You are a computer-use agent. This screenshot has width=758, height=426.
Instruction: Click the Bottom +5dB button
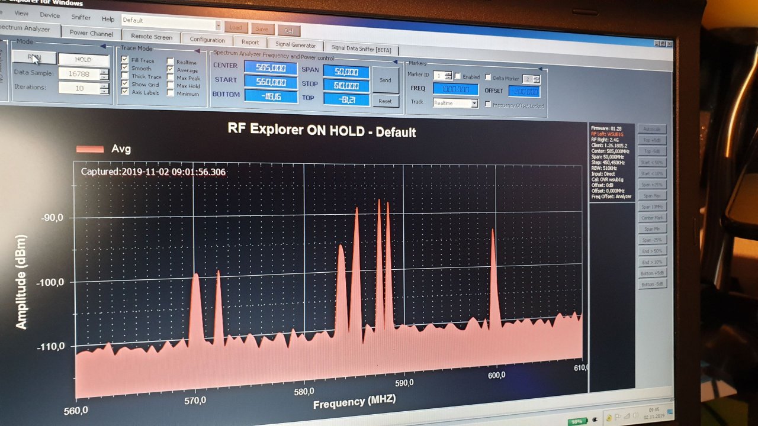tap(652, 273)
